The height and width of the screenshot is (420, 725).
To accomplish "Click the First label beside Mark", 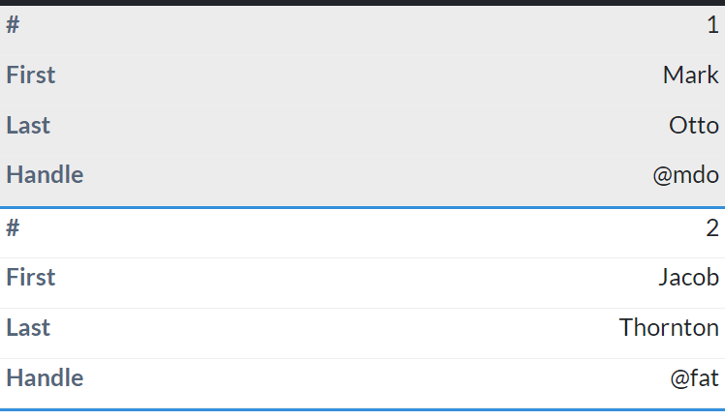I will (31, 75).
